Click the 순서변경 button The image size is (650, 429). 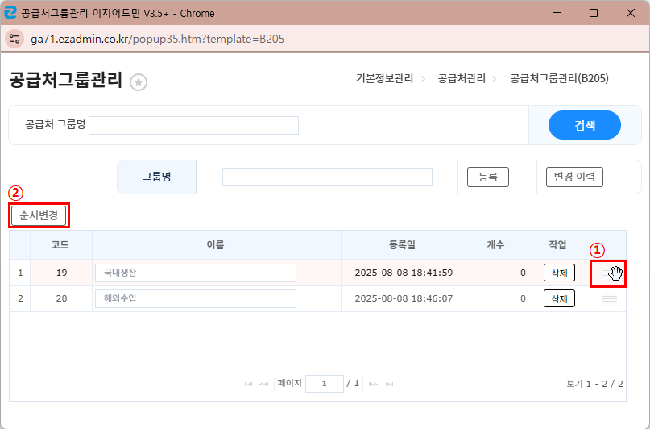coord(39,215)
